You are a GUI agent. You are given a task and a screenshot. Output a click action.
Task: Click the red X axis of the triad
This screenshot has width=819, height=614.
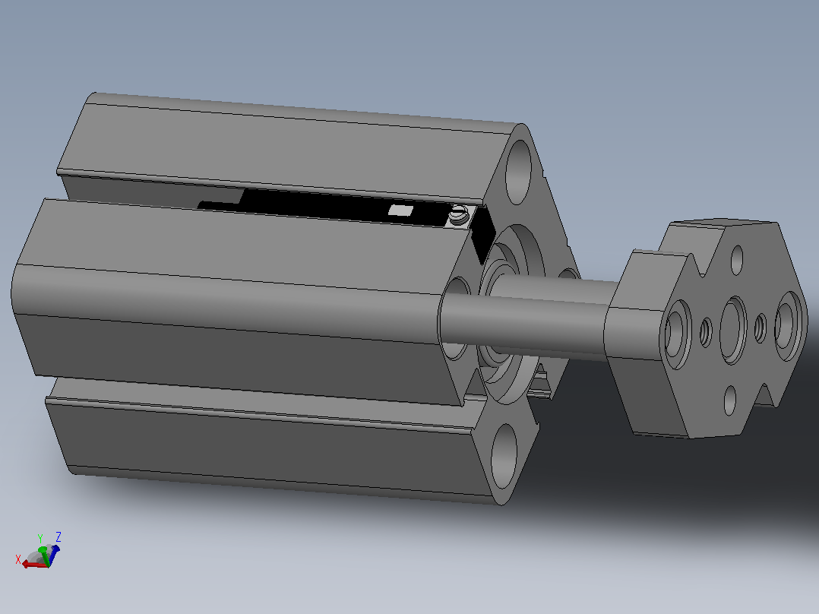pyautogui.click(x=33, y=565)
